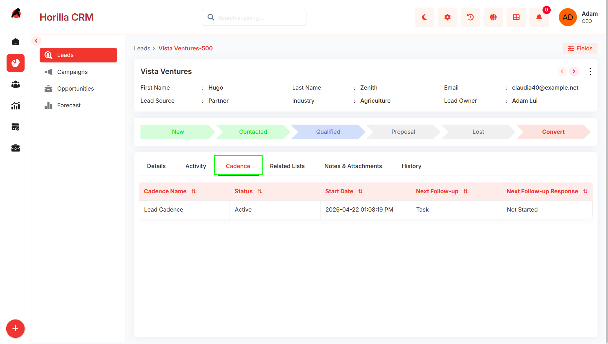Go to previous lead arrow
608x344 pixels.
(x=562, y=72)
